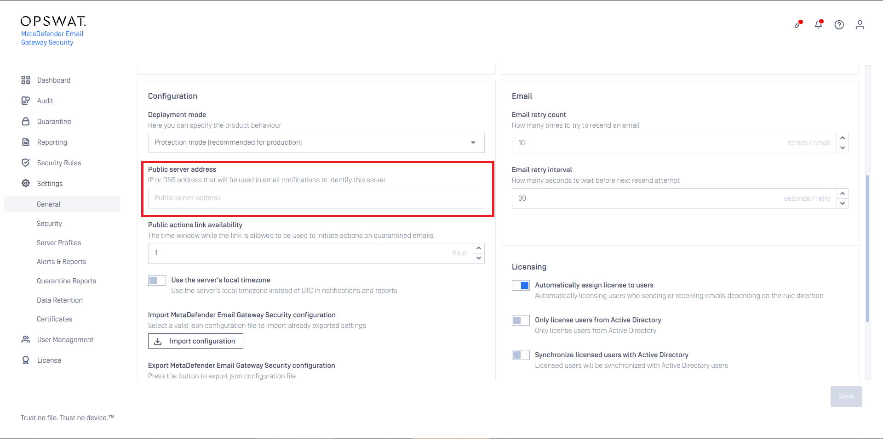Screen dimensions: 883x439
Task: Open Server Profiles settings
Action: (x=59, y=242)
